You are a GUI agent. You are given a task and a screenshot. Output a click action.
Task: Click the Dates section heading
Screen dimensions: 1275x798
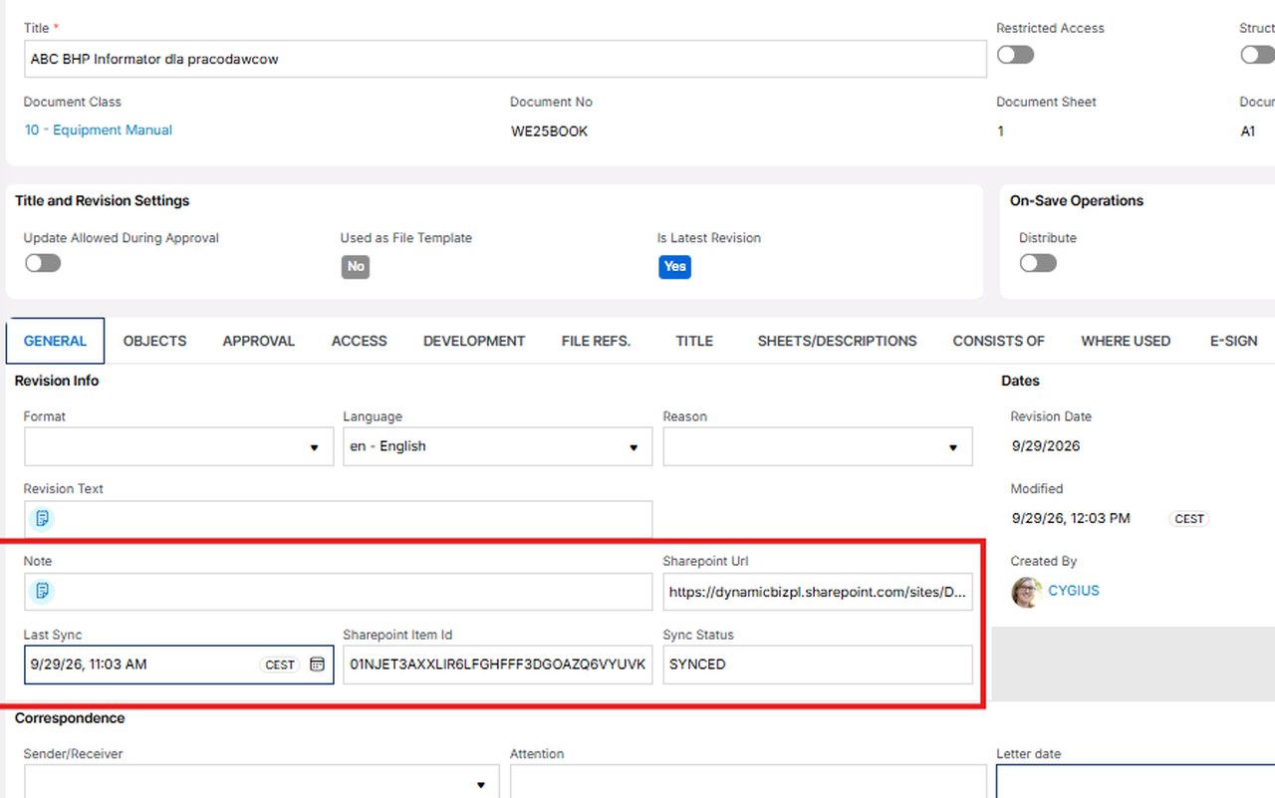(1020, 381)
